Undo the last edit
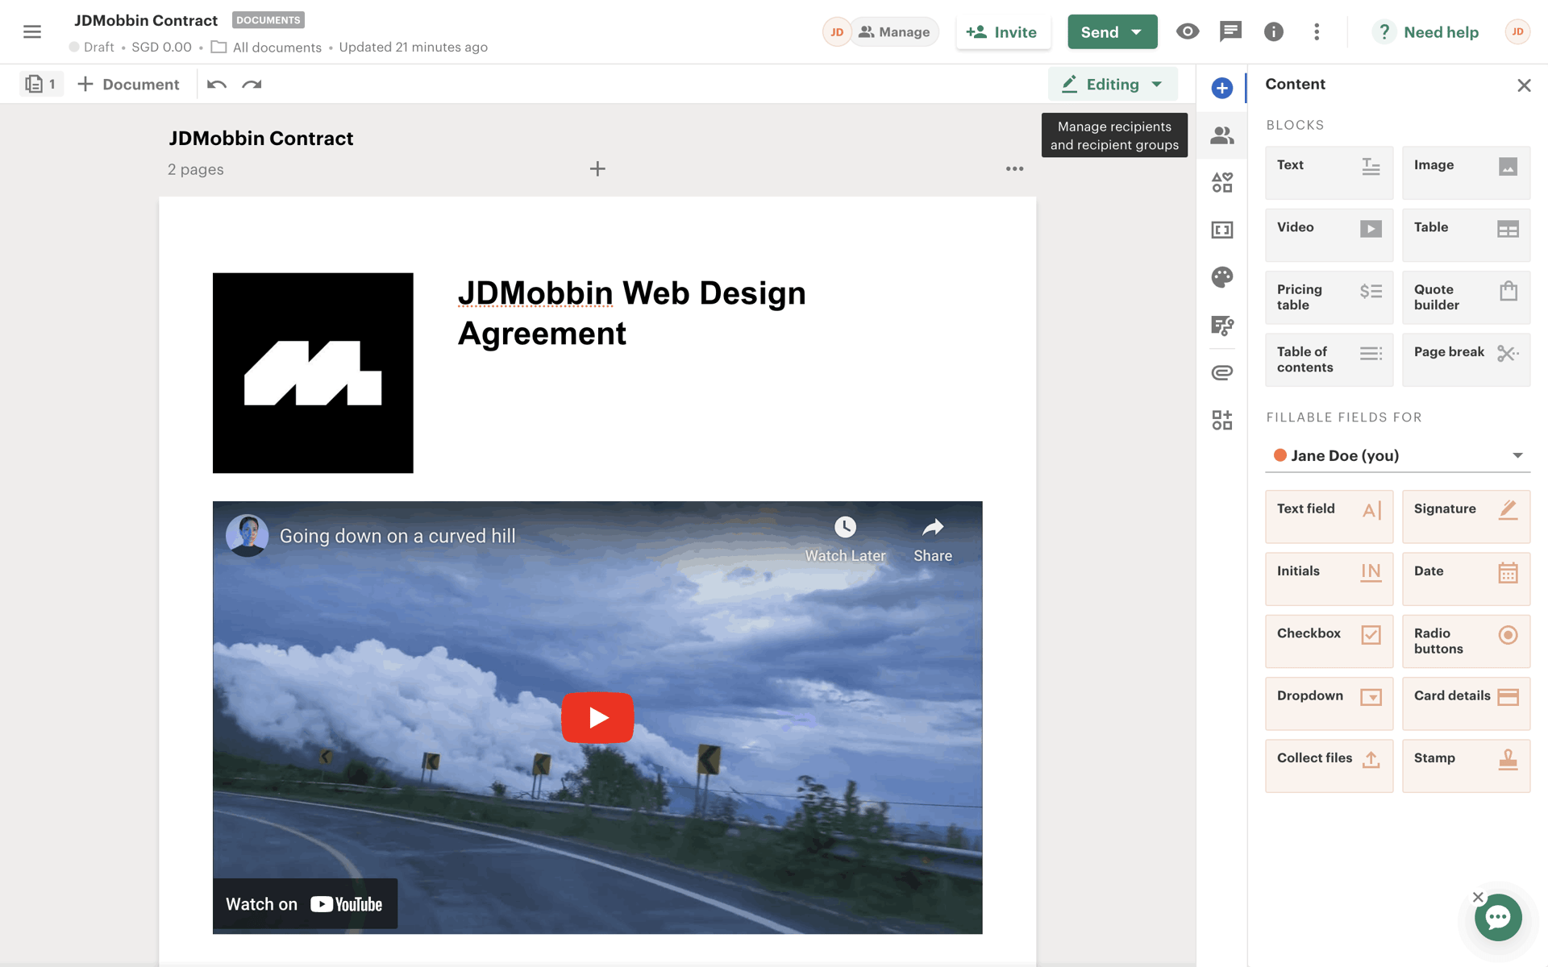Screen dimensions: 1548x967 (x=216, y=85)
